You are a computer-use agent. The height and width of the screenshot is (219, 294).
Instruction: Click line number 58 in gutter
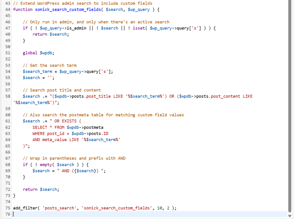[8, 96]
